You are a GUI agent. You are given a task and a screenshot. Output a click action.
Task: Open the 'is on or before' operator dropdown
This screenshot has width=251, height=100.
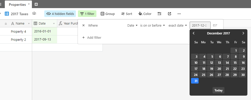coord(152,25)
